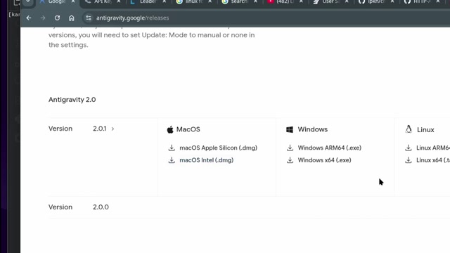Image resolution: width=450 pixels, height=253 pixels.
Task: Switch to the API keys tab
Action: pos(102,1)
